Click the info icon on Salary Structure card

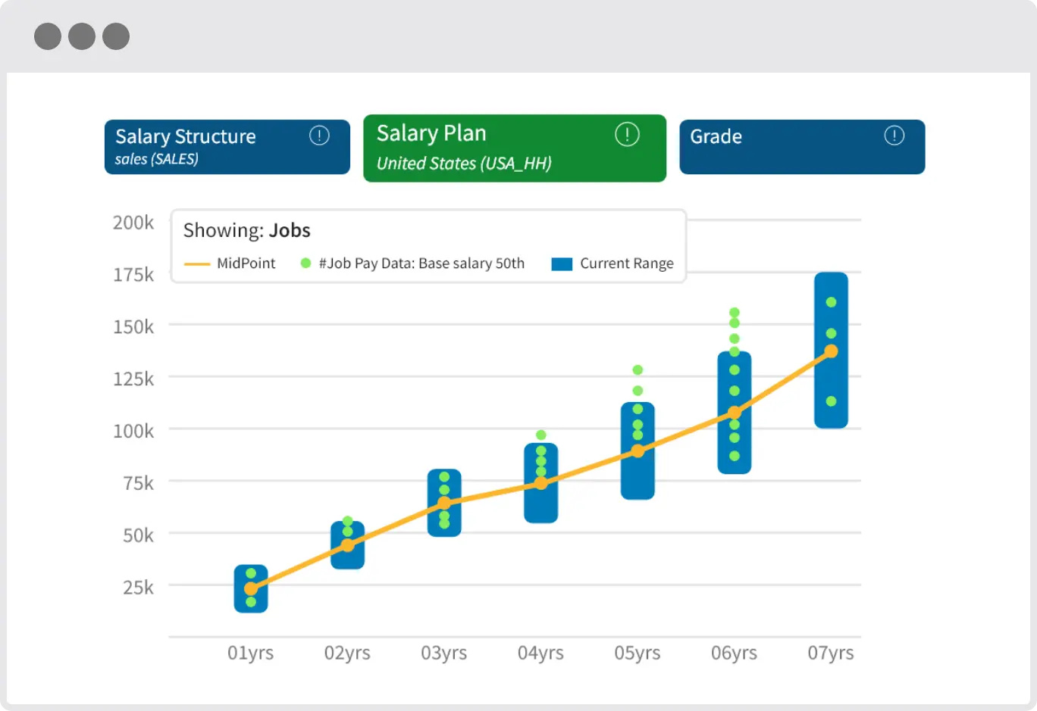click(x=319, y=136)
